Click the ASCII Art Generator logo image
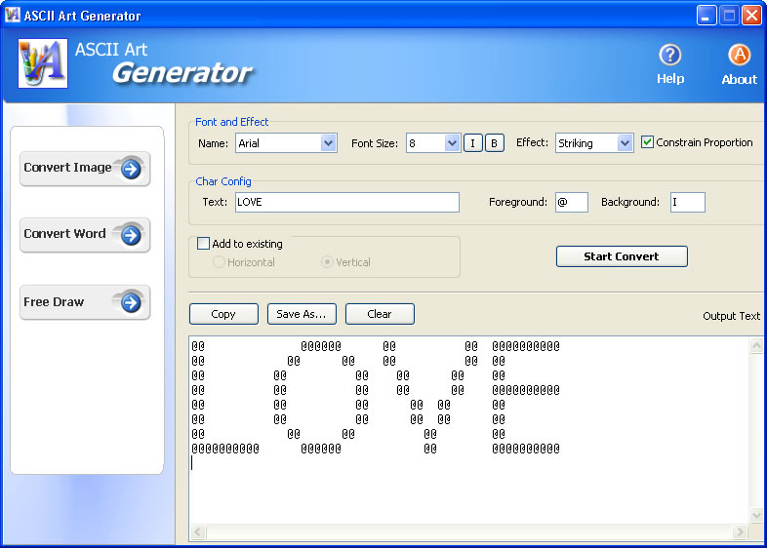 pos(43,63)
